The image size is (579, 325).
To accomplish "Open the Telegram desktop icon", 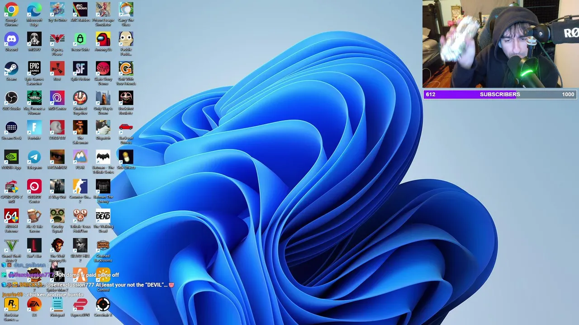I will coord(34,160).
